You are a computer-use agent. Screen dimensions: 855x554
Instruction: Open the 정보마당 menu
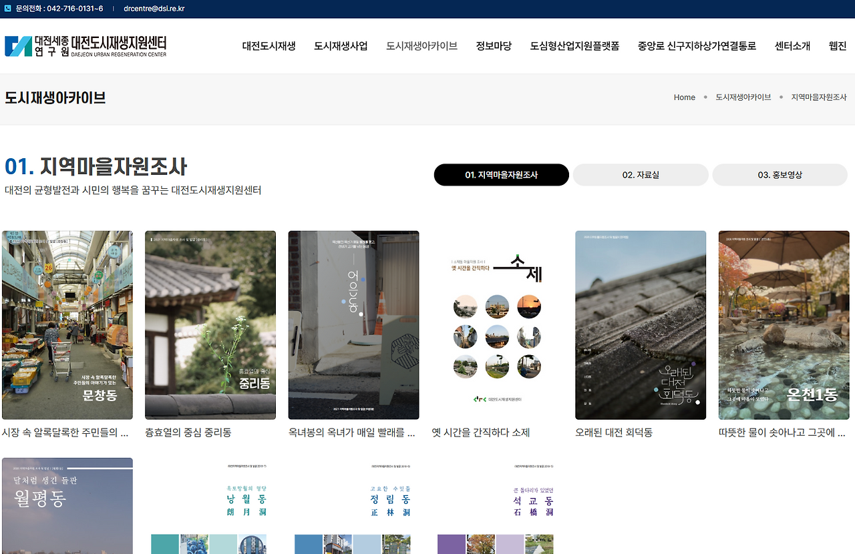494,46
